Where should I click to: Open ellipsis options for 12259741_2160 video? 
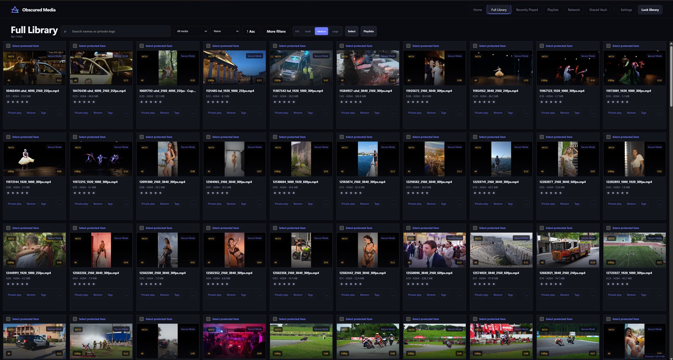(x=527, y=204)
